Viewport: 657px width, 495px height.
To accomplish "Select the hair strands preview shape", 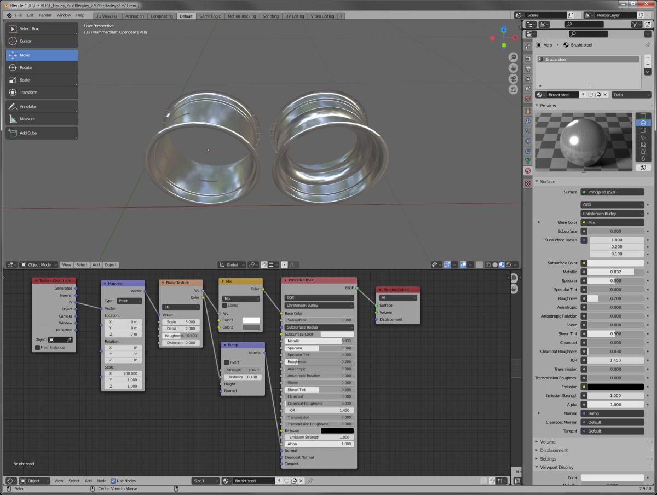I will click(x=643, y=137).
